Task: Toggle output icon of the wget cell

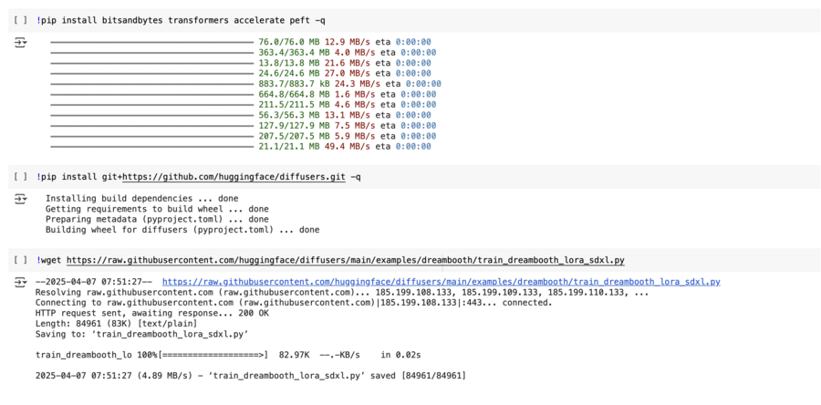Action: click(21, 284)
